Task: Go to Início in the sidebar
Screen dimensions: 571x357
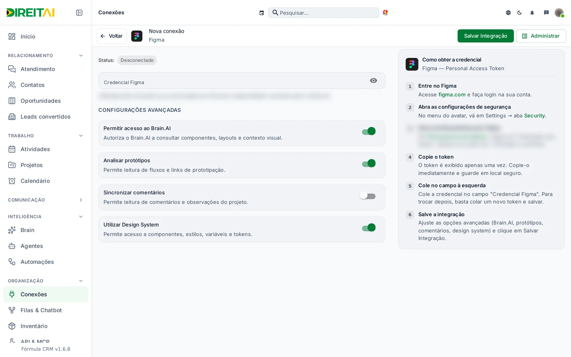Action: coord(46,37)
